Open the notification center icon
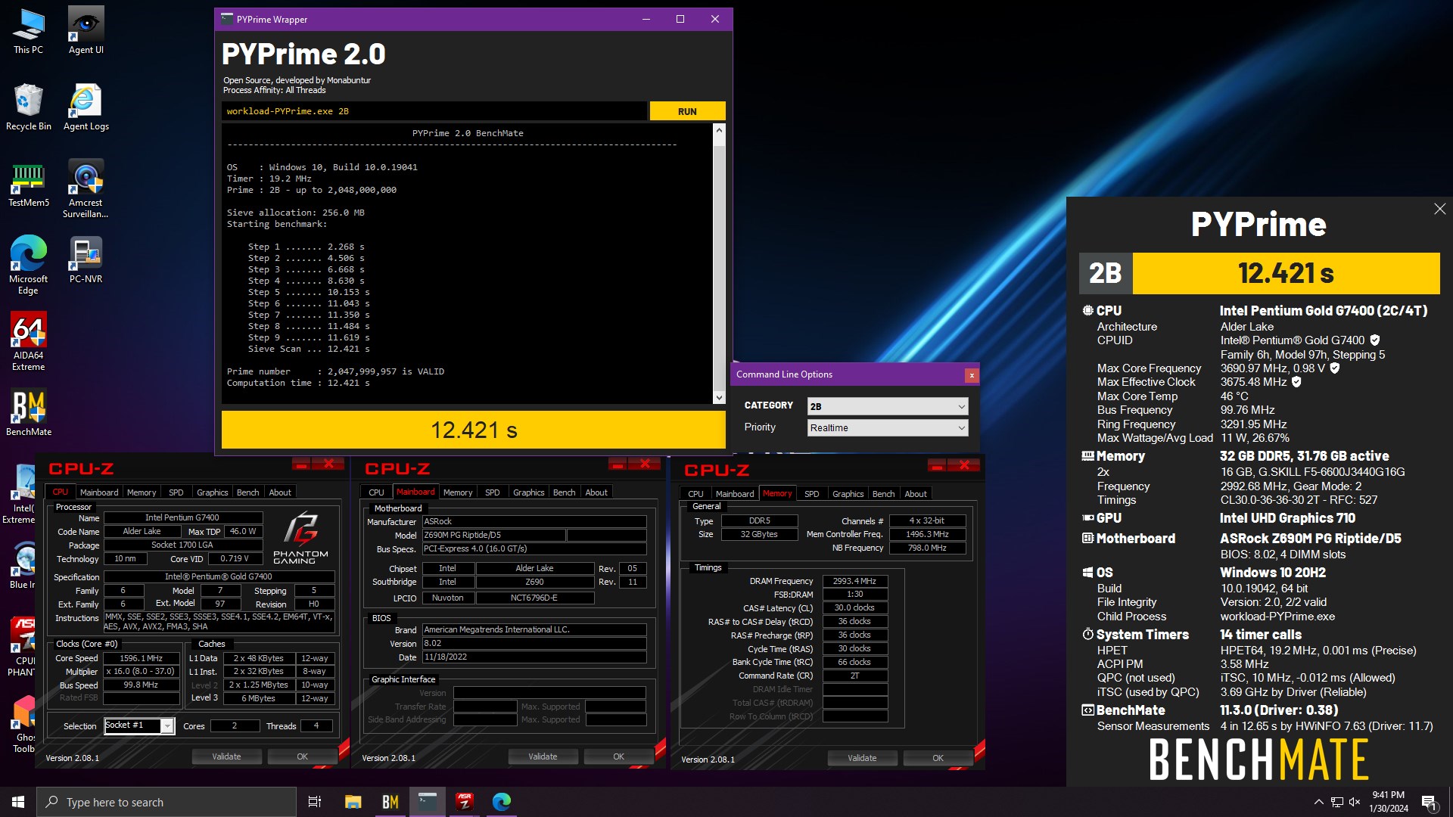Screen dimensions: 1453x817 point(1429,802)
